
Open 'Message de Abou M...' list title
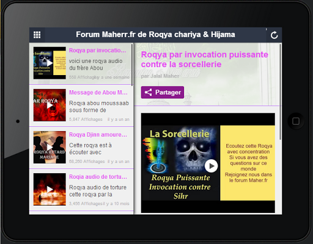(x=98, y=93)
